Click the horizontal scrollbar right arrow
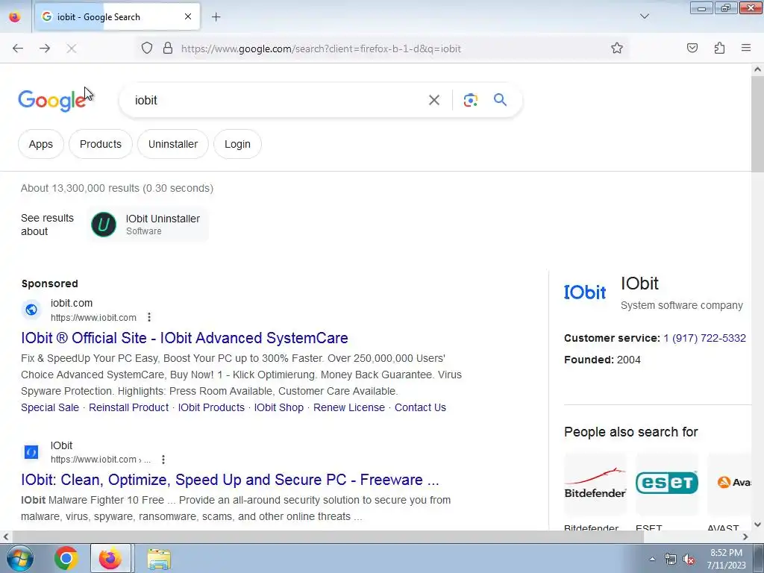 click(x=745, y=537)
